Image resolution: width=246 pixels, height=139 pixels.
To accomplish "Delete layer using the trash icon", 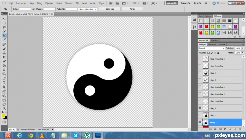I will coord(240,129).
